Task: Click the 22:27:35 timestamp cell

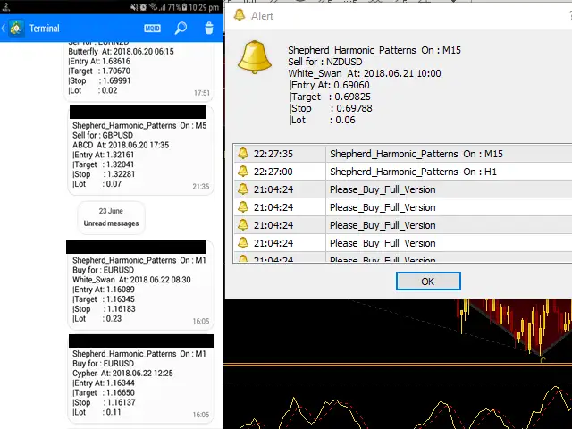Action: [273, 154]
